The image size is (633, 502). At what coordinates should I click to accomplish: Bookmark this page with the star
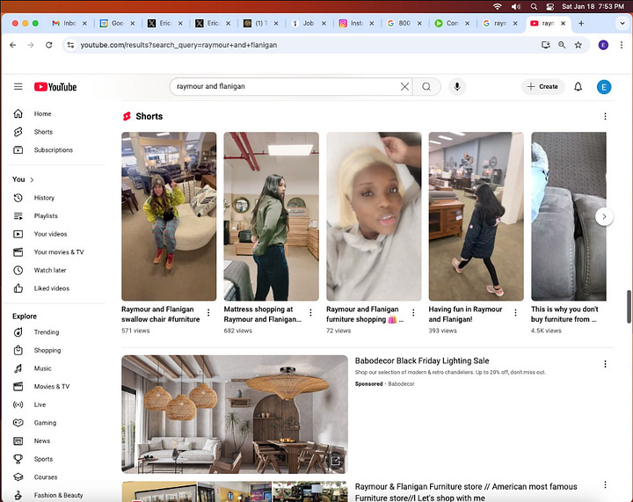coord(578,45)
